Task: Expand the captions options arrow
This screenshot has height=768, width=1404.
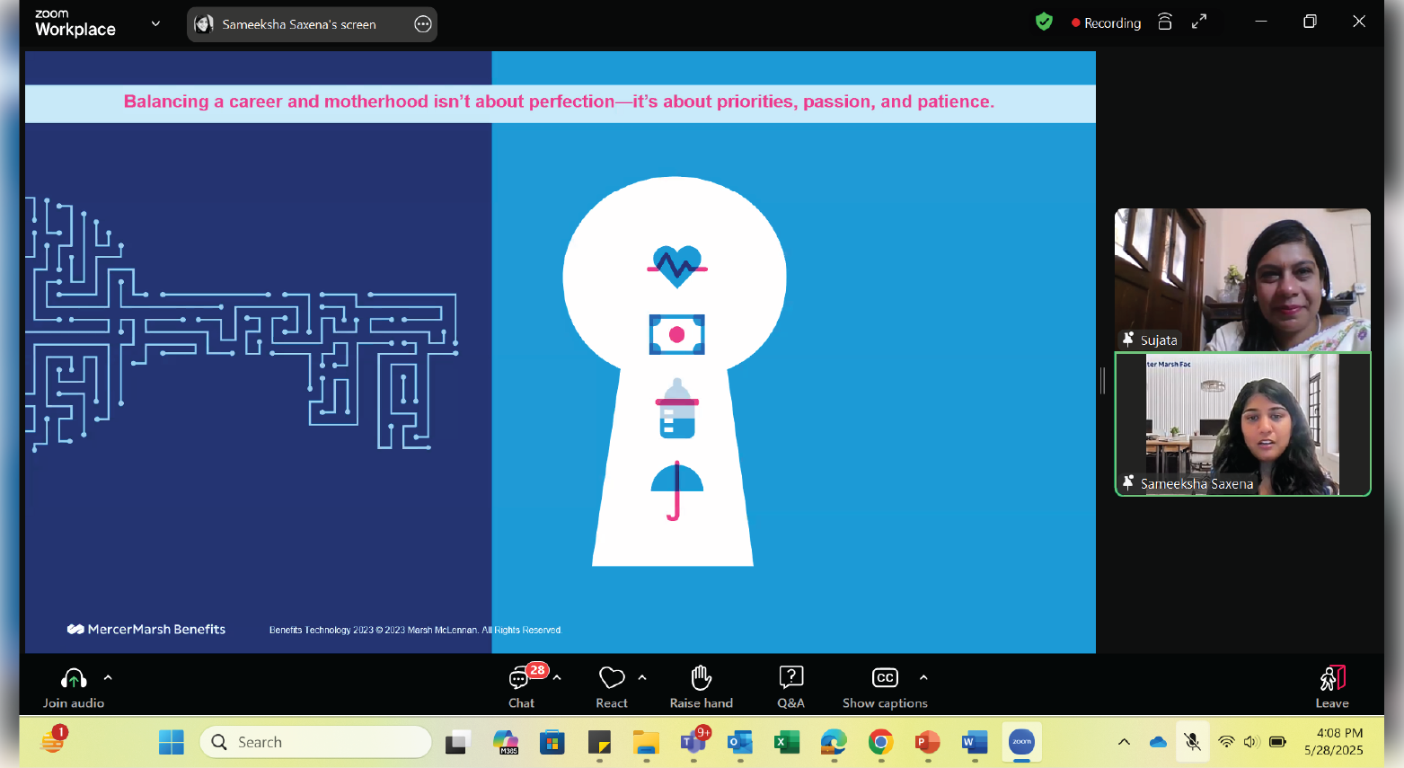Action: click(x=923, y=677)
